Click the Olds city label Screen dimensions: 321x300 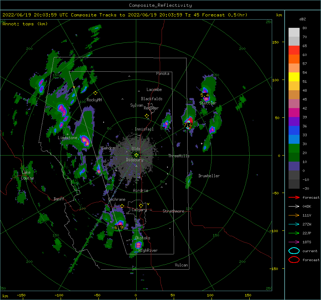(136, 149)
